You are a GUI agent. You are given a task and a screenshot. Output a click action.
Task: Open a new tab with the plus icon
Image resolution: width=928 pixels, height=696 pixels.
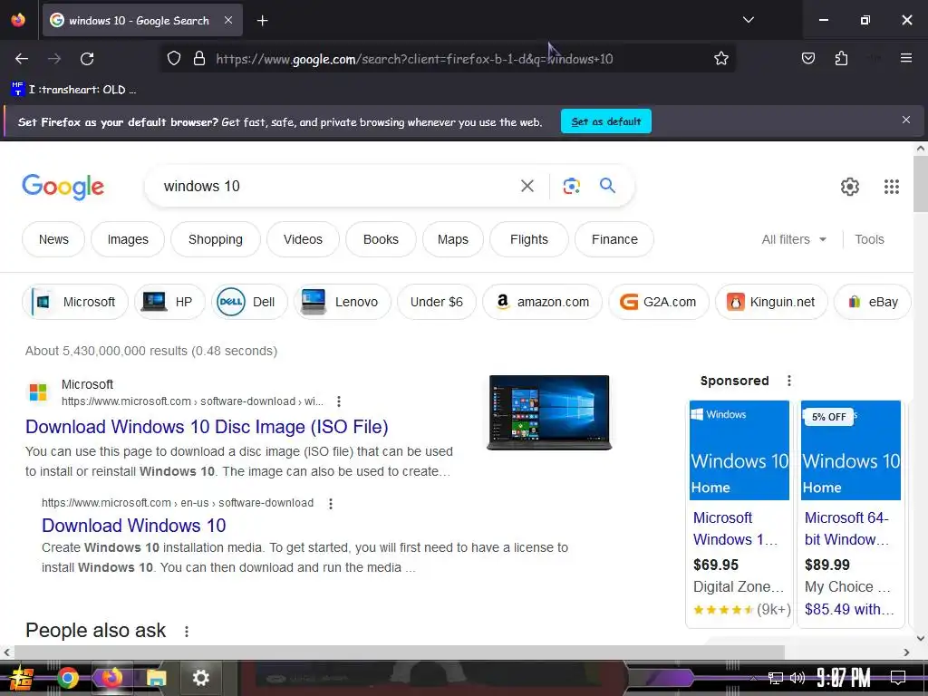[262, 21]
